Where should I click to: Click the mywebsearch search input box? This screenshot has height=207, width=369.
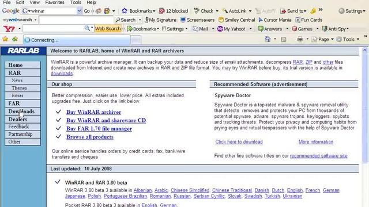click(x=76, y=20)
